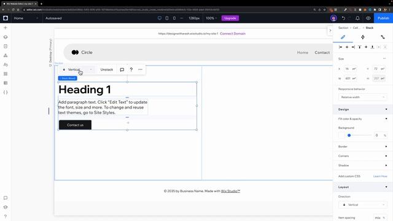
Task: Open the 100% zoom dropdown
Action: [x=211, y=18]
